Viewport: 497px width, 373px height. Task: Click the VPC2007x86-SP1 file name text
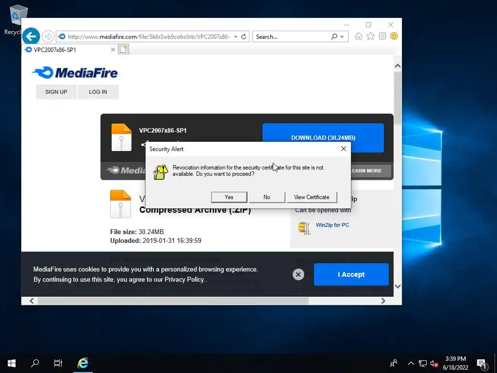163,130
